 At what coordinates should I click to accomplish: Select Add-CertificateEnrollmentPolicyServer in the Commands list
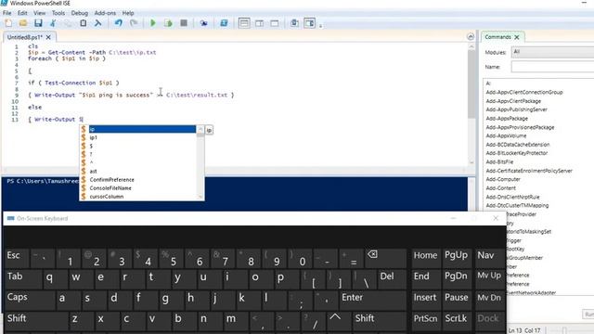[529, 171]
